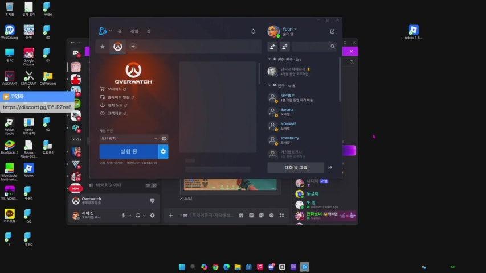This screenshot has width=486, height=273.
Task: Click the friends search field
Action: (x=315, y=47)
